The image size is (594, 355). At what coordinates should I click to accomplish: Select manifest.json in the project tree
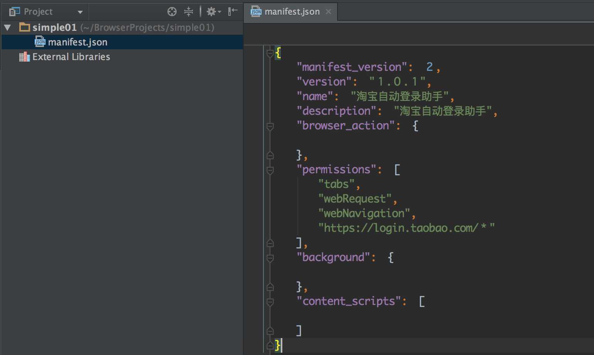122,42
